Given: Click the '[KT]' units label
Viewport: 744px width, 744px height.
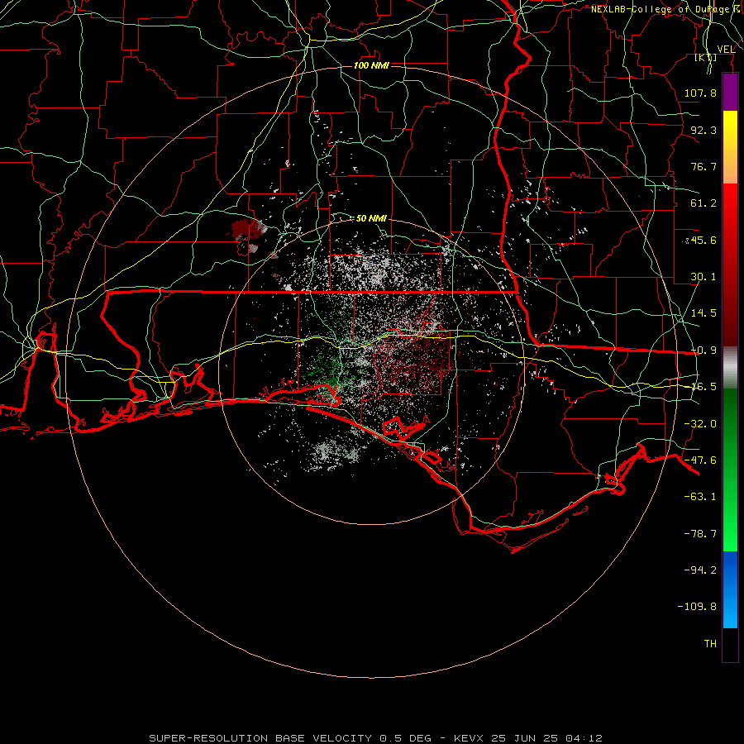Looking at the screenshot, I should click(706, 58).
